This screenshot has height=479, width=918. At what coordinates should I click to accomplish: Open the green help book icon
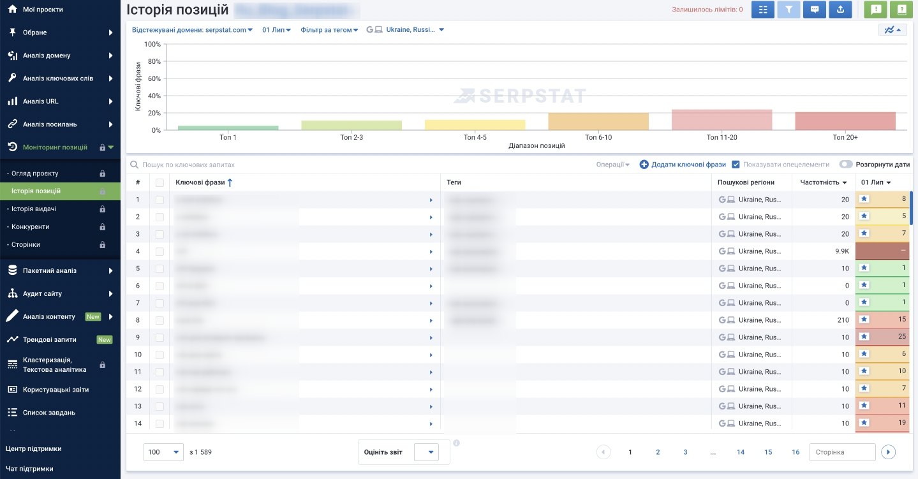[x=901, y=10]
